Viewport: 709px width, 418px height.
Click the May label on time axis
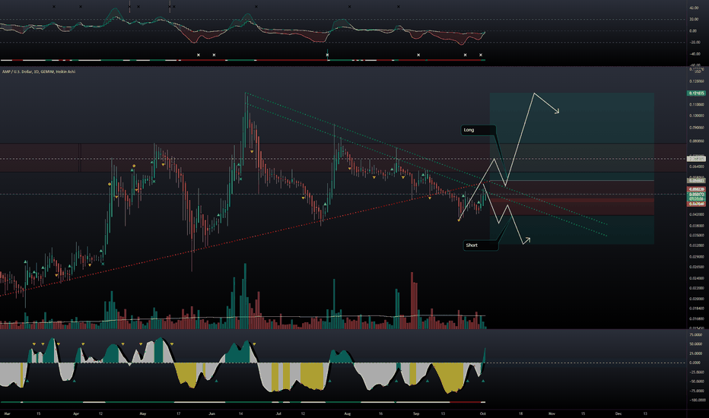[143, 413]
